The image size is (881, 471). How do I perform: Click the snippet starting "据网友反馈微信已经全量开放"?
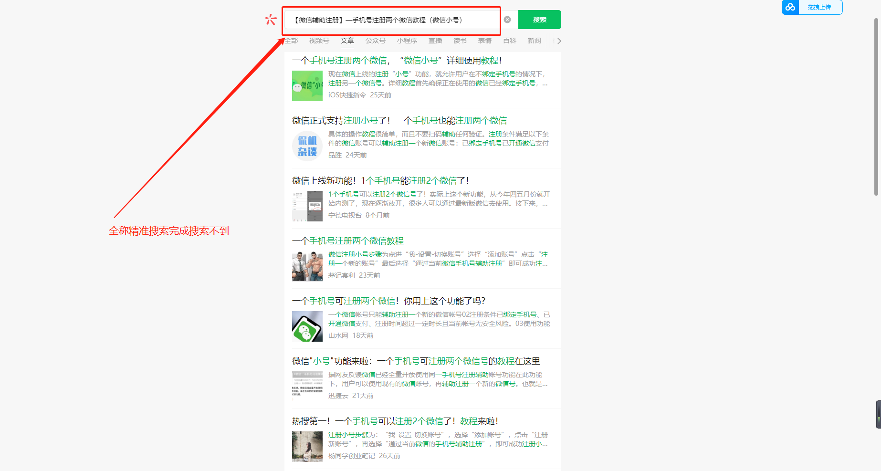pos(438,379)
